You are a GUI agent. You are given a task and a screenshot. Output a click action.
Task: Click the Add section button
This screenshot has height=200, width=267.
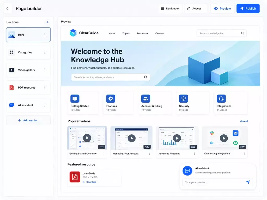pyautogui.click(x=28, y=120)
